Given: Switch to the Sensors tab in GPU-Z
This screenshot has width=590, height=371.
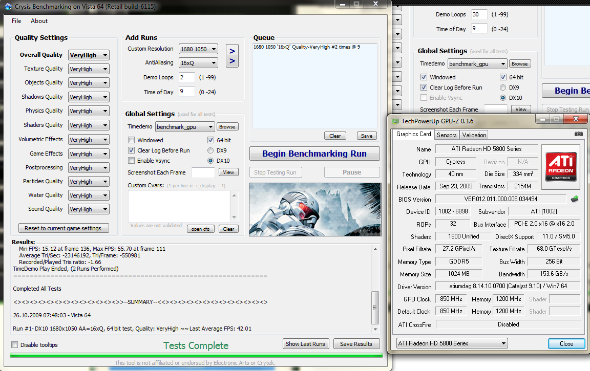Looking at the screenshot, I should coord(447,135).
